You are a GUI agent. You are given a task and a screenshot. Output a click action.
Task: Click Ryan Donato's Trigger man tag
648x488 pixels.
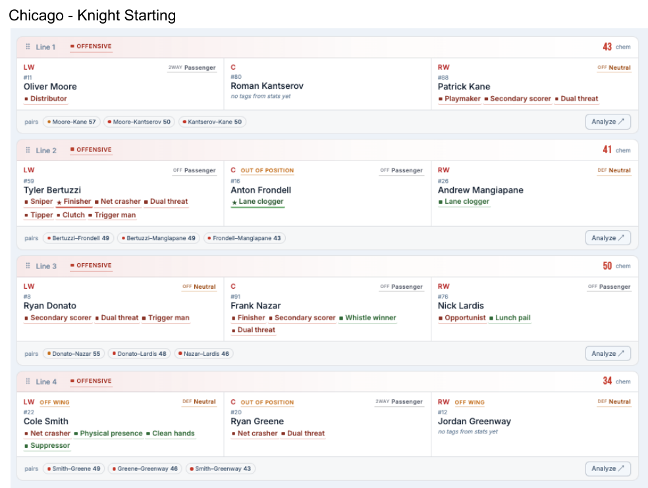pyautogui.click(x=165, y=318)
